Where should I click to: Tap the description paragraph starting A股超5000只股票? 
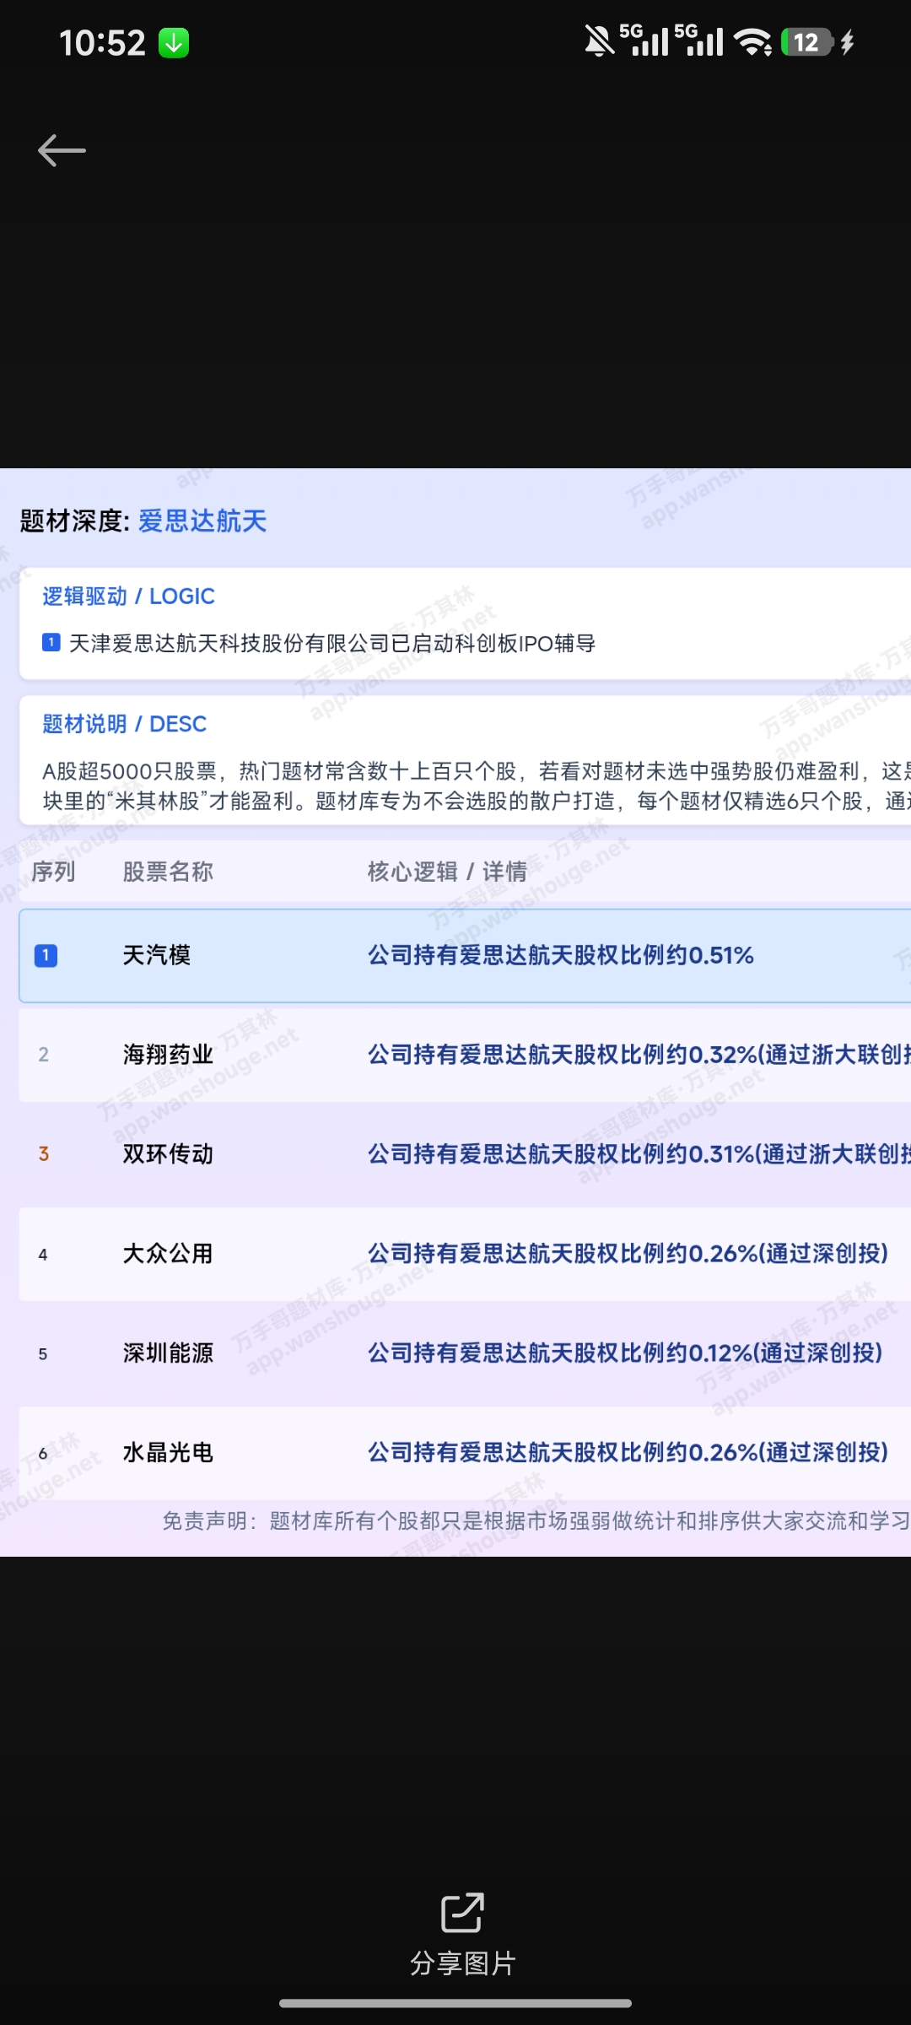477,786
